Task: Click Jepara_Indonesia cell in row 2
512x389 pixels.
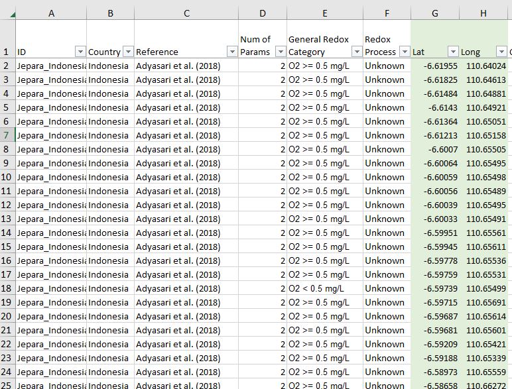Action: pyautogui.click(x=51, y=66)
